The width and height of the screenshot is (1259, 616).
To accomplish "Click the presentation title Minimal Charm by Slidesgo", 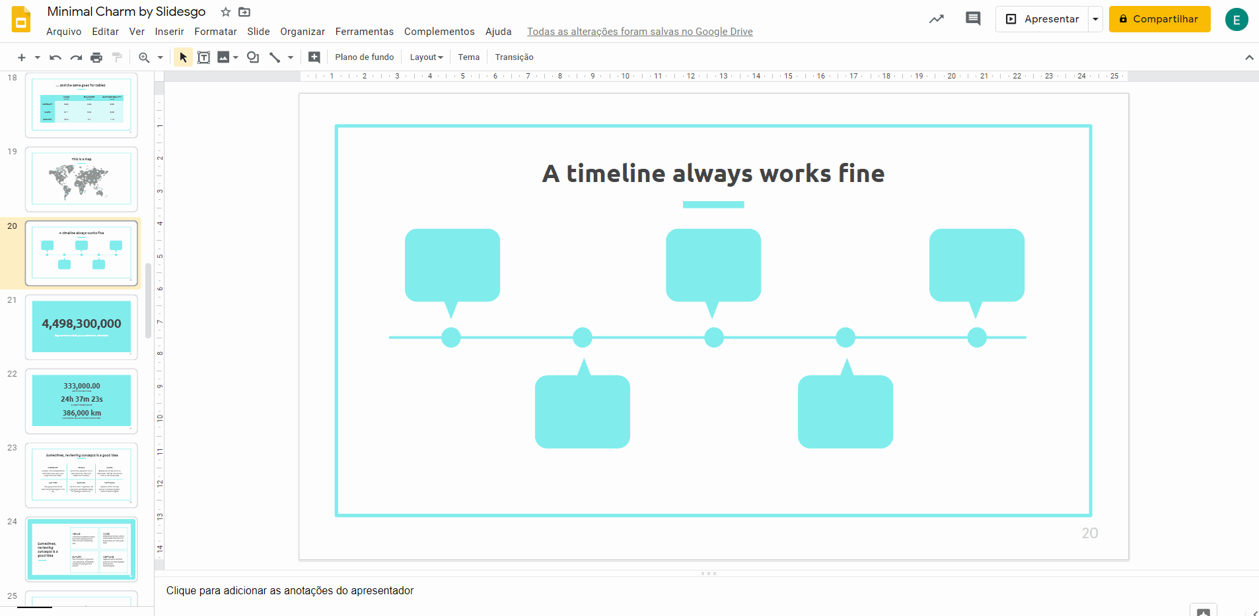I will point(126,12).
